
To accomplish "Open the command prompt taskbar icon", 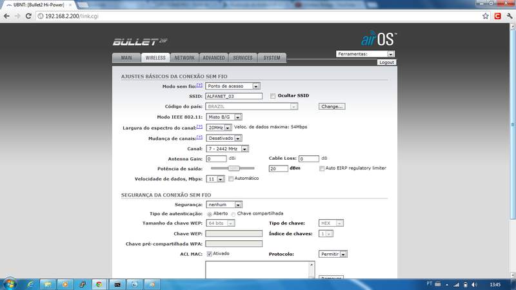I will 117,284.
